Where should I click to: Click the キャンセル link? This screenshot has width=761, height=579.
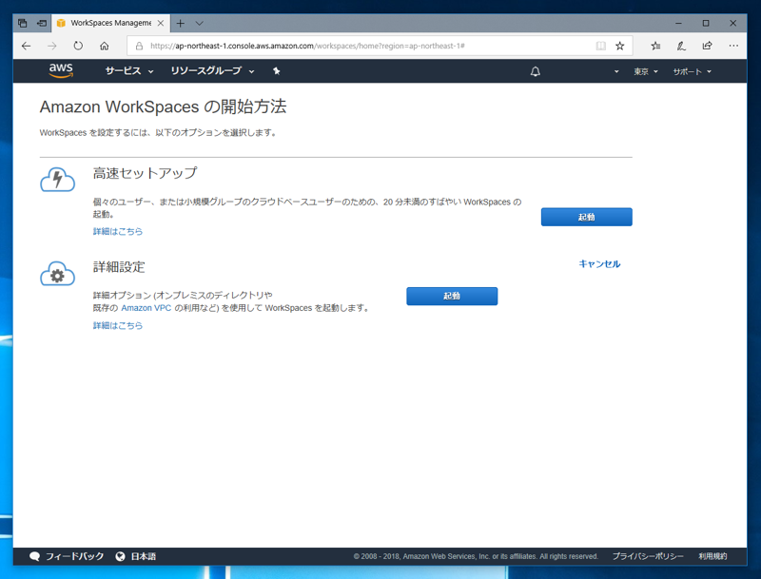[x=599, y=263]
